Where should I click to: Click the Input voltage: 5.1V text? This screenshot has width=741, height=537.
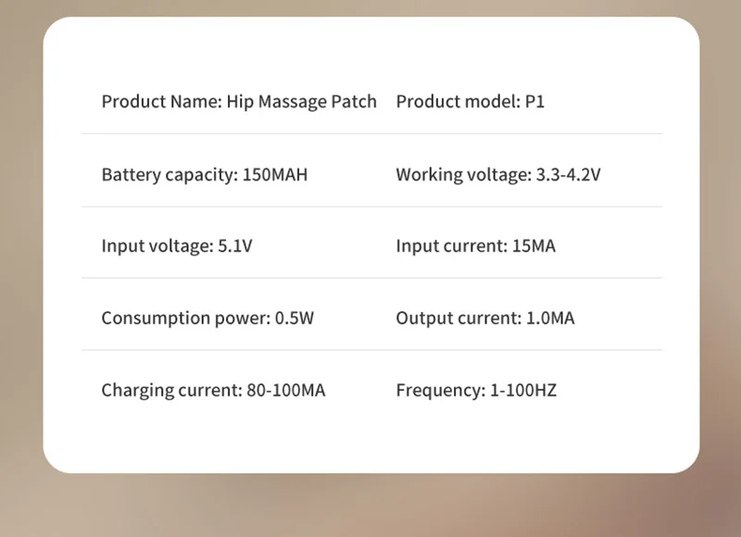click(x=177, y=246)
